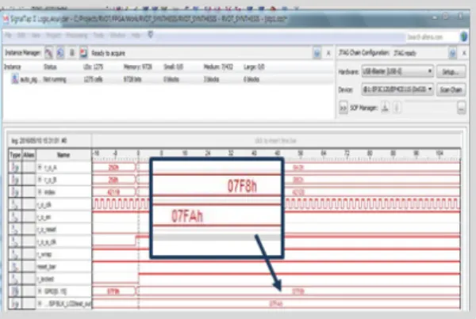Viewport: 476px width, 319px height.
Task: Toggle the SOF Manager double-arrow button
Action: tap(343, 108)
